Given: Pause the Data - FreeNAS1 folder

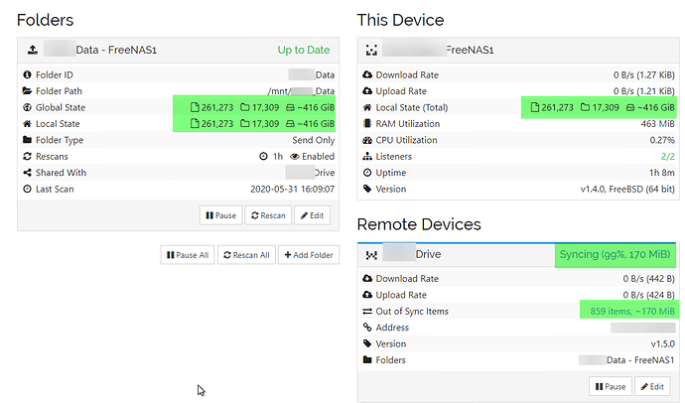Looking at the screenshot, I should point(220,215).
